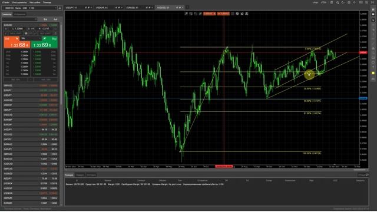377x212 pixels.
Task: Open the cTDN link in top bar
Action: tap(324, 2)
